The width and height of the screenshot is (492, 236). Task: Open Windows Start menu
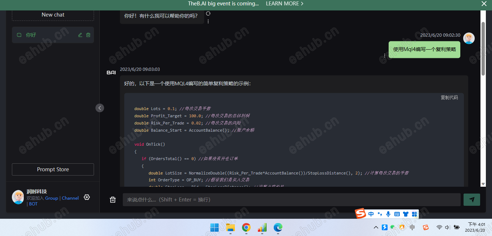coord(214,227)
